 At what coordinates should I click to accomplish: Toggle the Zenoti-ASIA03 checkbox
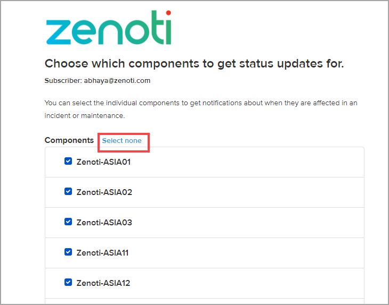point(68,222)
